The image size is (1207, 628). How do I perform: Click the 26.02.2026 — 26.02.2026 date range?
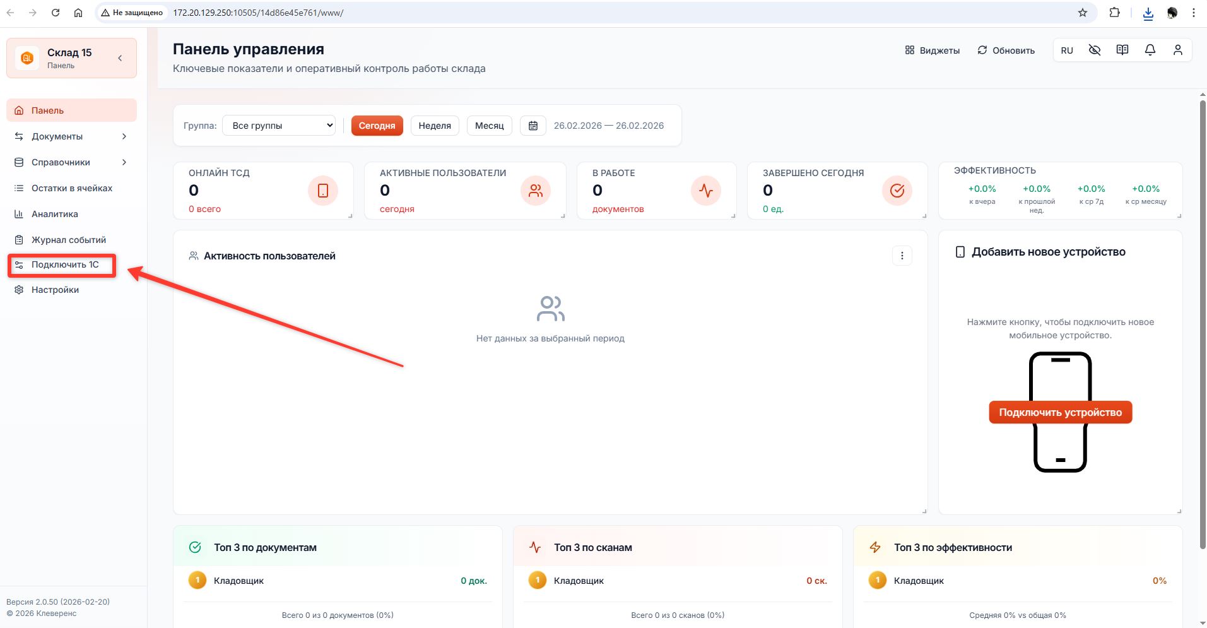(x=609, y=126)
